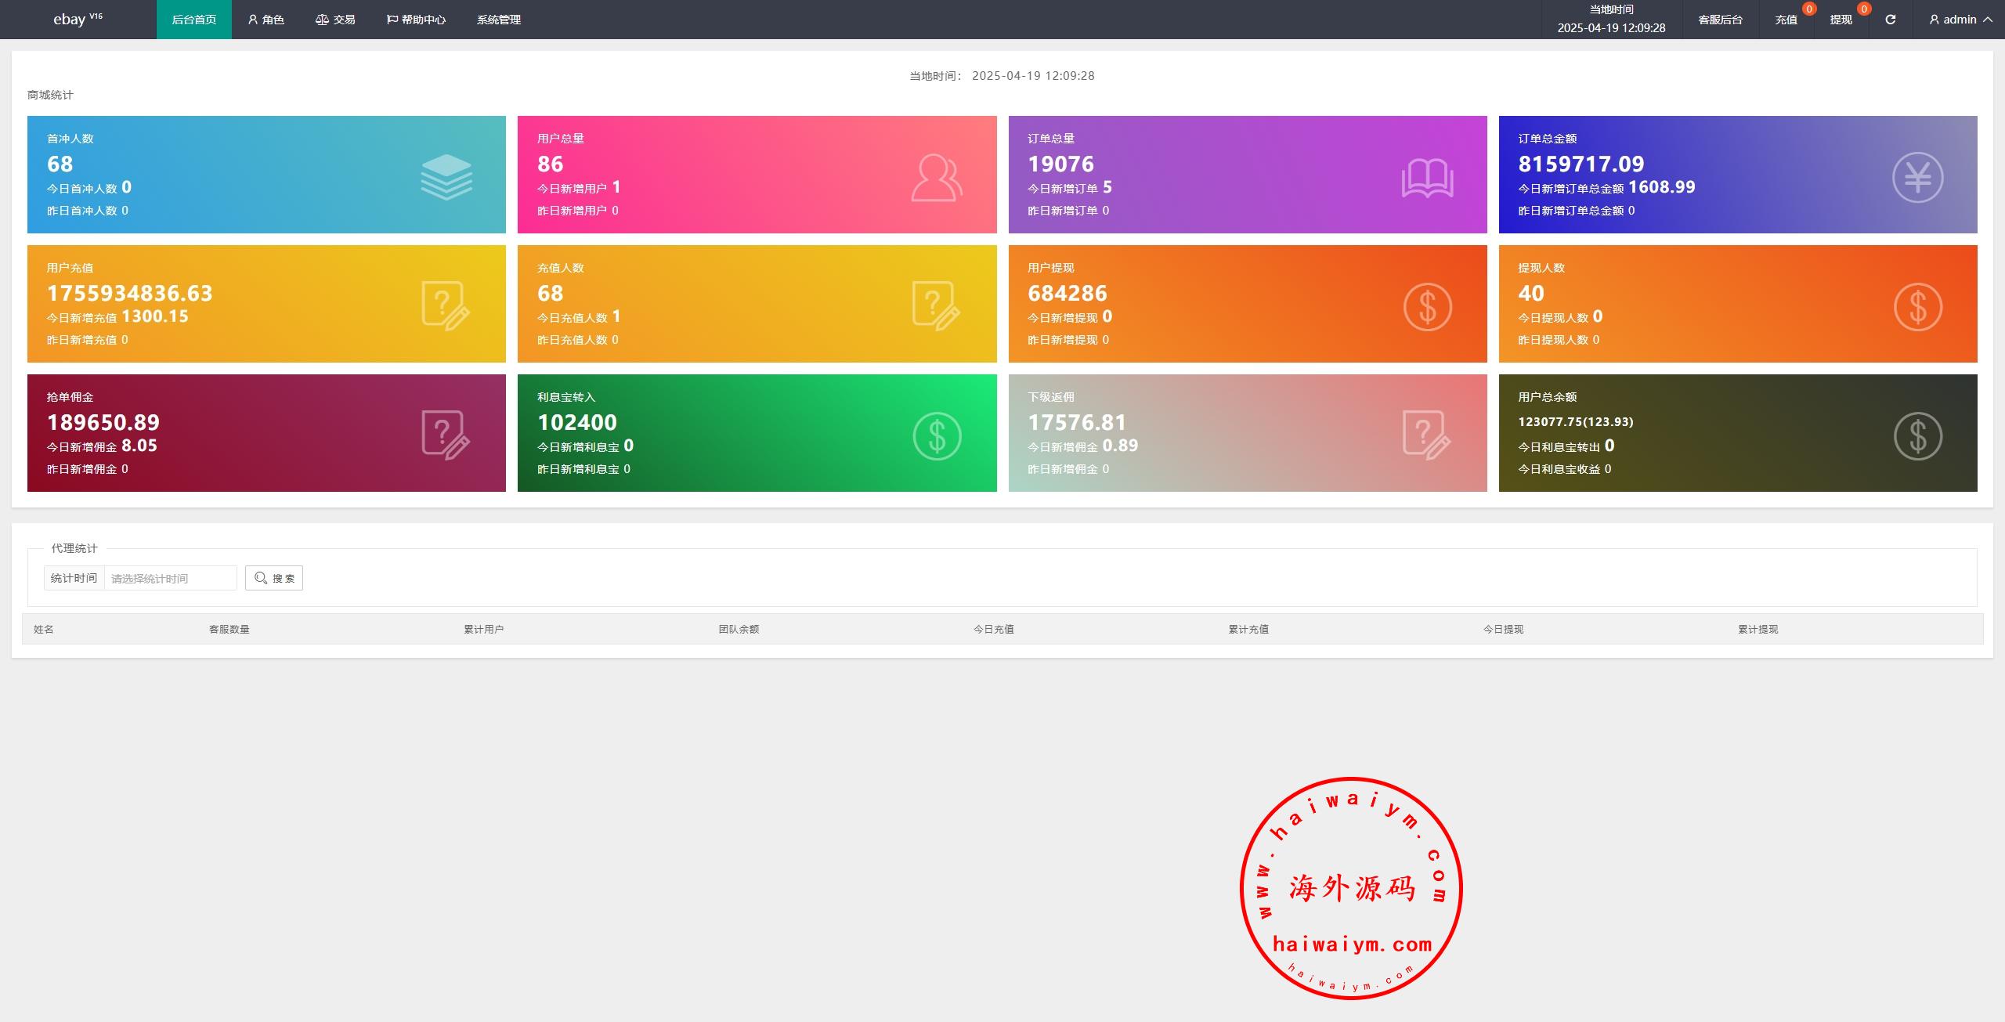Open the 交易 menu
Image resolution: width=2005 pixels, height=1022 pixels.
click(335, 20)
